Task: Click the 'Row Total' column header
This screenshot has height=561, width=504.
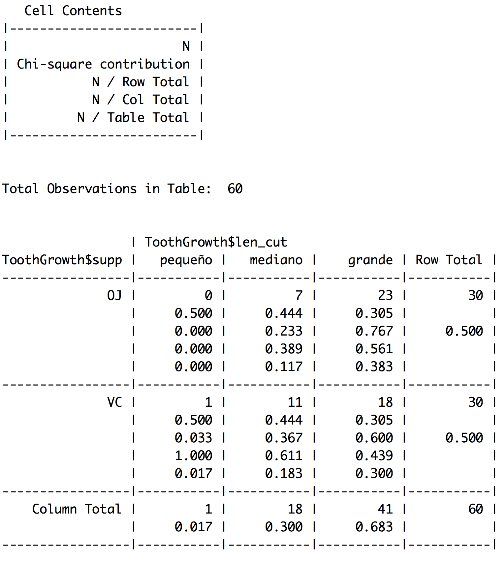Action: [449, 260]
